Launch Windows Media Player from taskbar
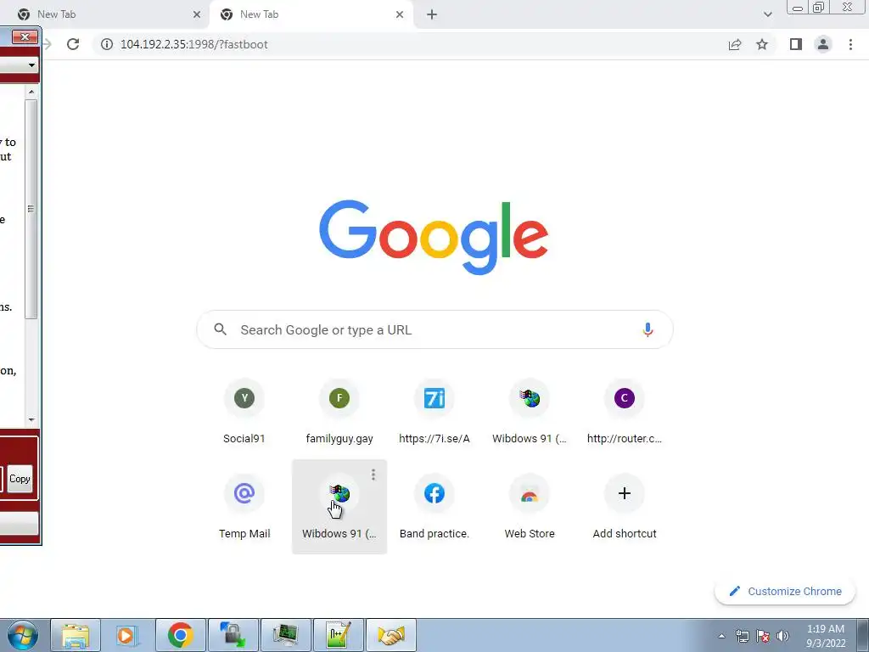 (127, 635)
